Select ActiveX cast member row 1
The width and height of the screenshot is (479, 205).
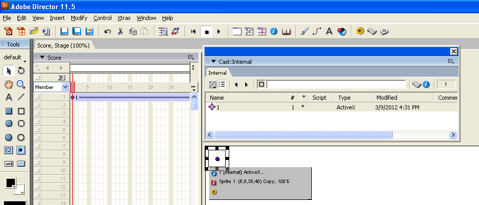pos(331,107)
